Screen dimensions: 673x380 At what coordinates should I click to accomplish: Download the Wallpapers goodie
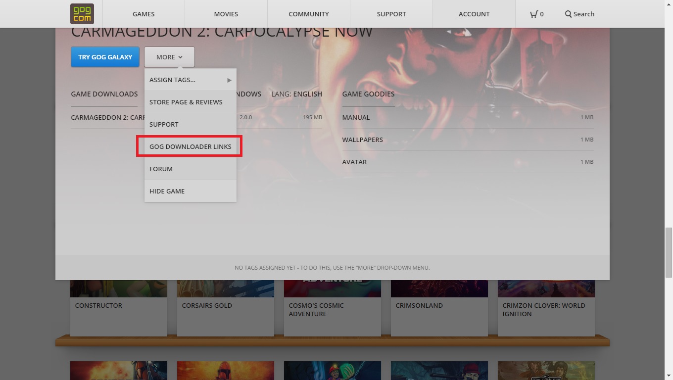(x=468, y=140)
